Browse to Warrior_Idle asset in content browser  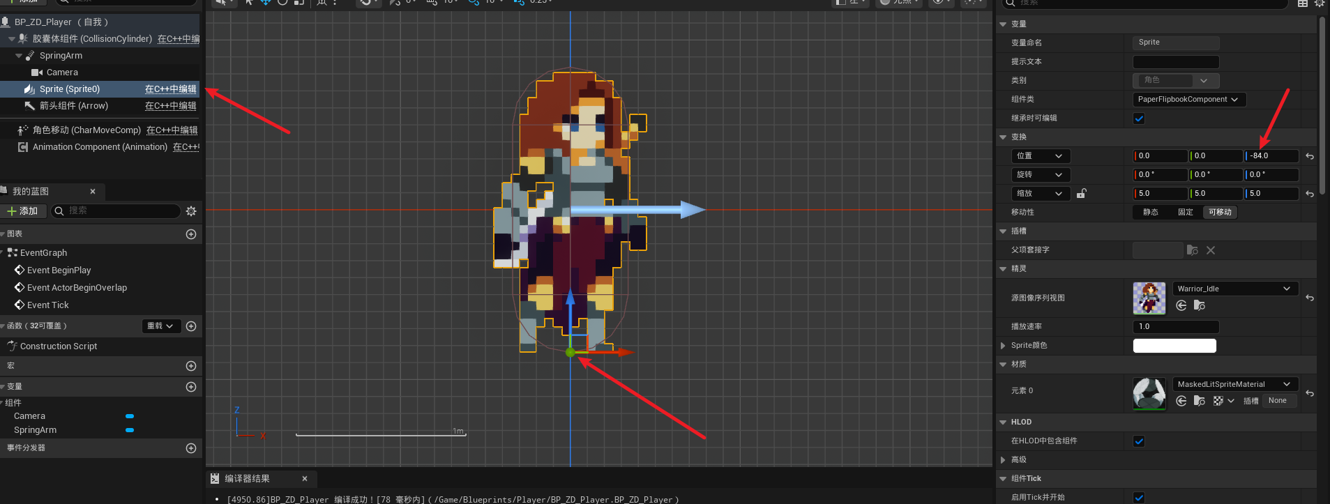(1199, 305)
